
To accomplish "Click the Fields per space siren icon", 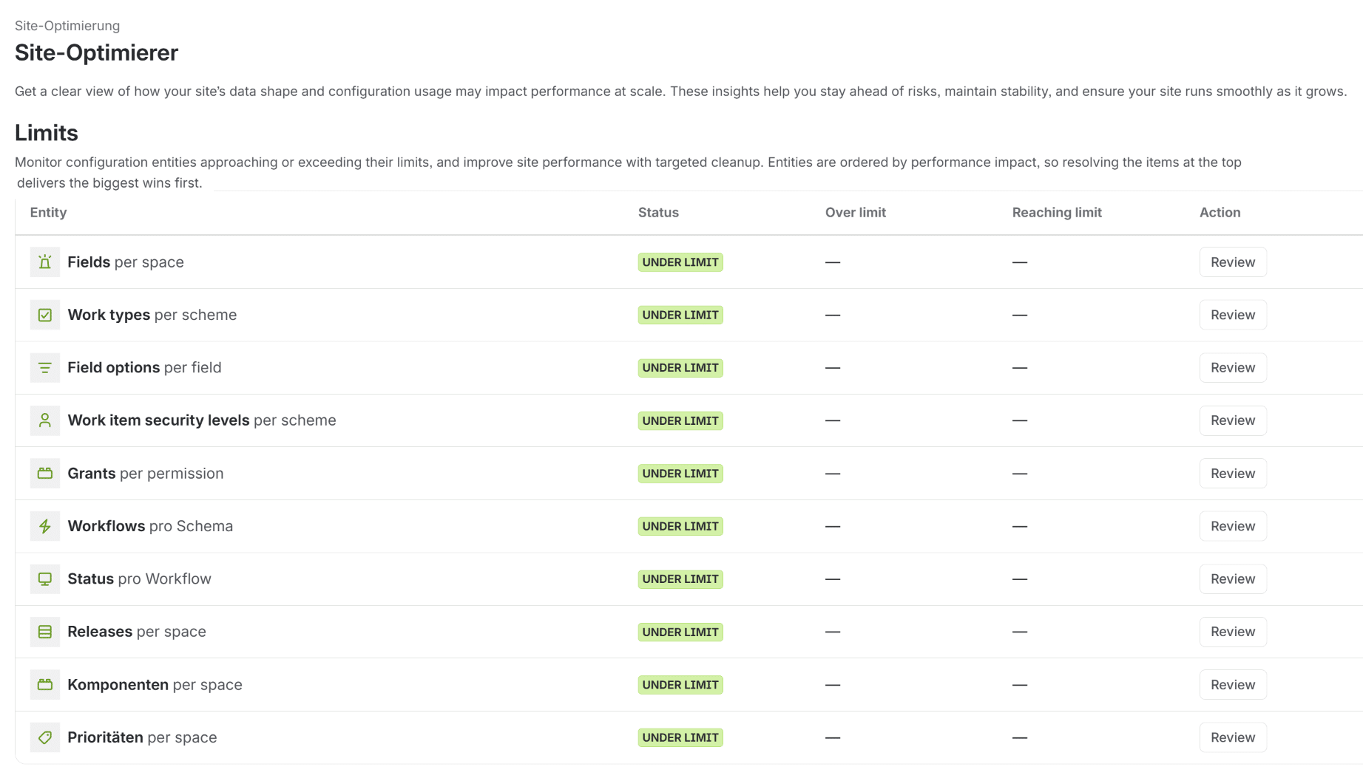I will click(45, 262).
